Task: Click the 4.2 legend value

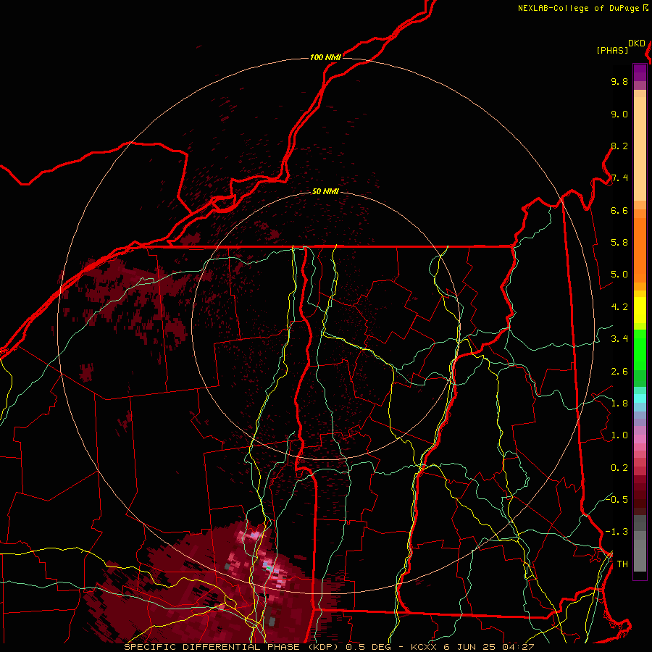Action: pos(619,307)
